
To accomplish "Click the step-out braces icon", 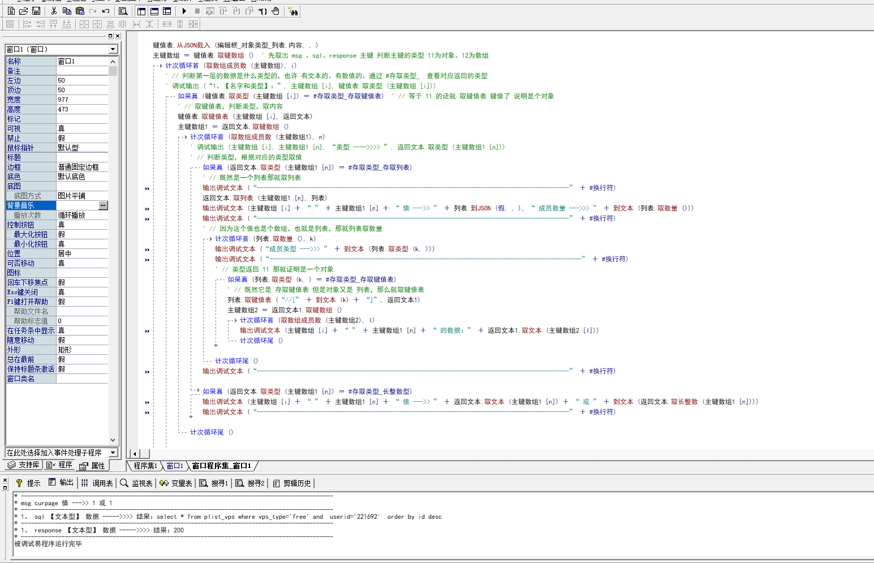I will 249,11.
